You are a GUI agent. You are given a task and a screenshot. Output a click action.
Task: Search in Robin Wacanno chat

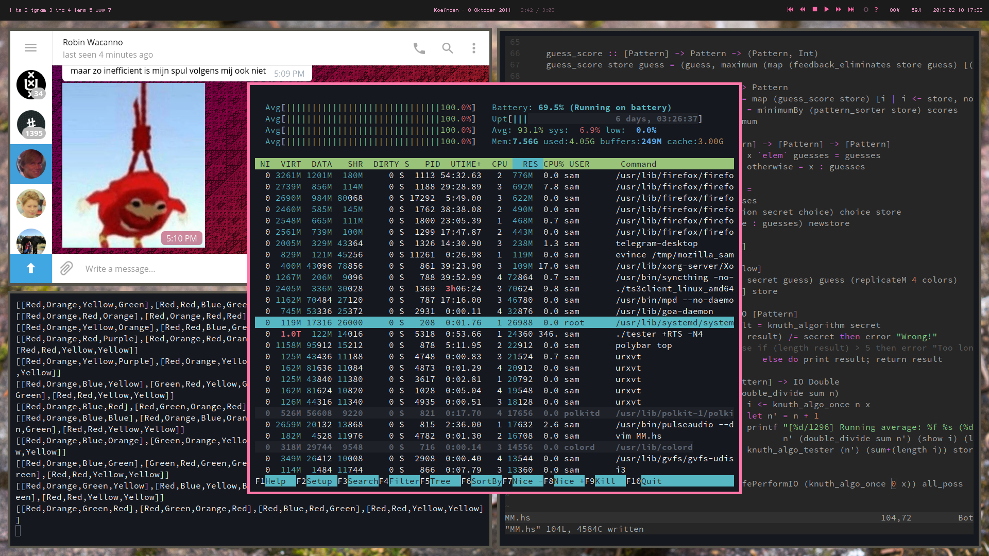[448, 48]
